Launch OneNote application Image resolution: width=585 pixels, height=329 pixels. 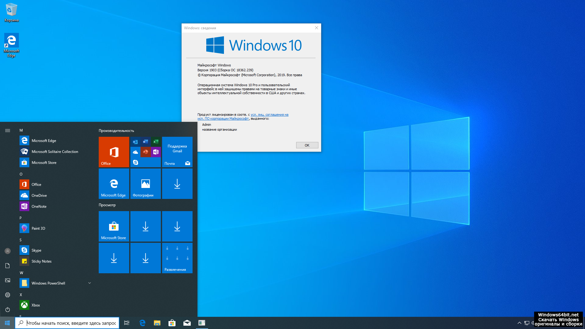pos(39,207)
